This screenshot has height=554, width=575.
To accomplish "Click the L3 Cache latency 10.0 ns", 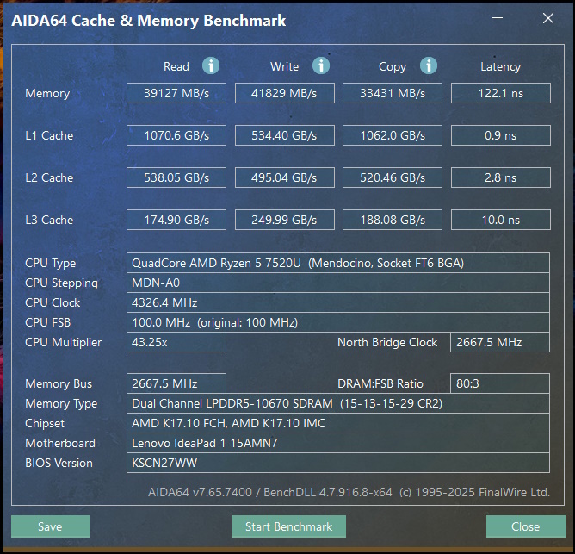I will pos(501,220).
